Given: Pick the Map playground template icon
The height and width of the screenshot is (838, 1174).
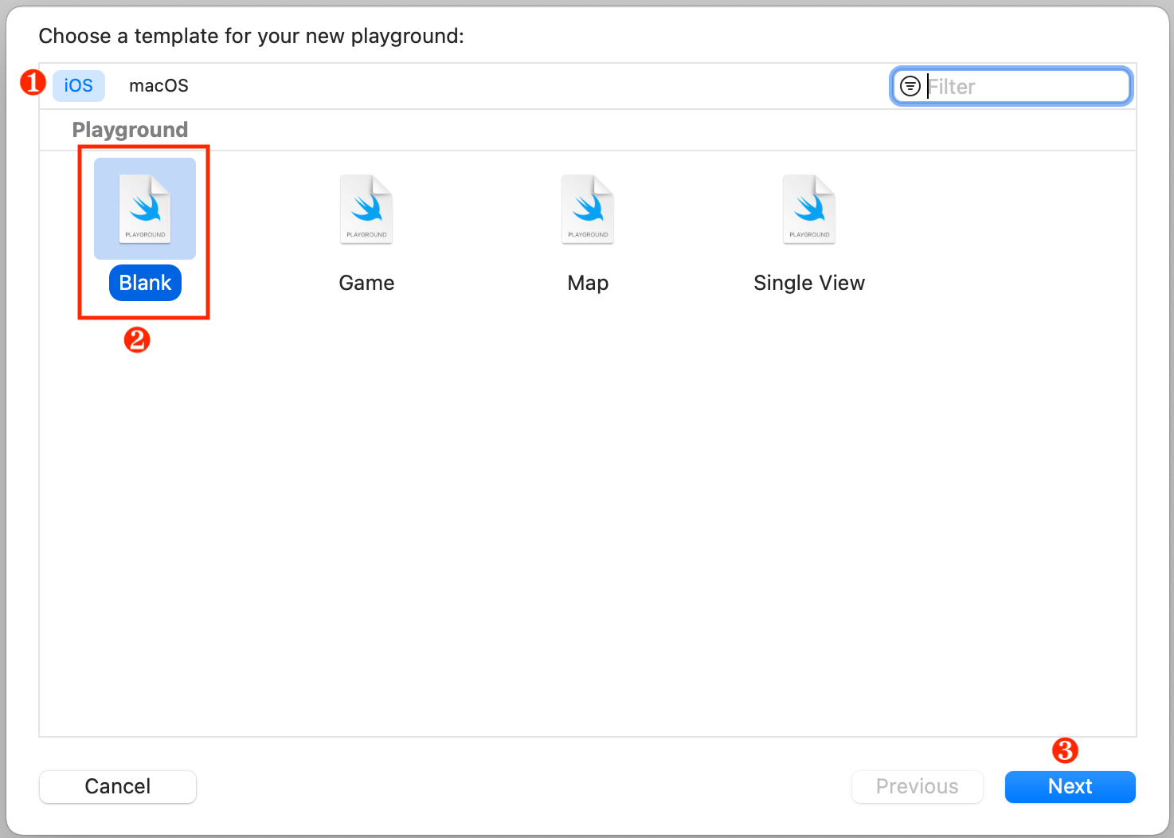Looking at the screenshot, I should pos(588,209).
